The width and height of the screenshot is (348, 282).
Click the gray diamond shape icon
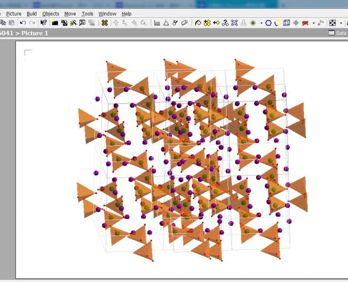pyautogui.click(x=296, y=23)
